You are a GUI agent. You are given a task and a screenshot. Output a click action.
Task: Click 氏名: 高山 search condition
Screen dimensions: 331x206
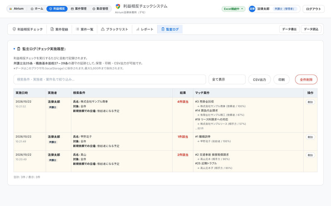[79, 155]
